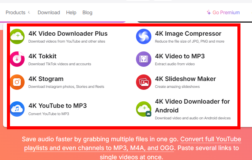
Task: Click the 4K Video Downloader for Android icon
Action: click(x=144, y=109)
